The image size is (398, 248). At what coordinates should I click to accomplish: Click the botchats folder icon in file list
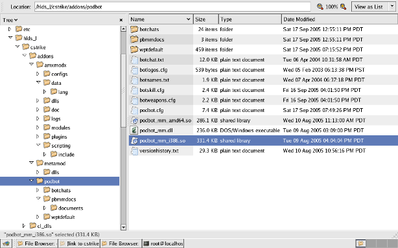(134, 29)
